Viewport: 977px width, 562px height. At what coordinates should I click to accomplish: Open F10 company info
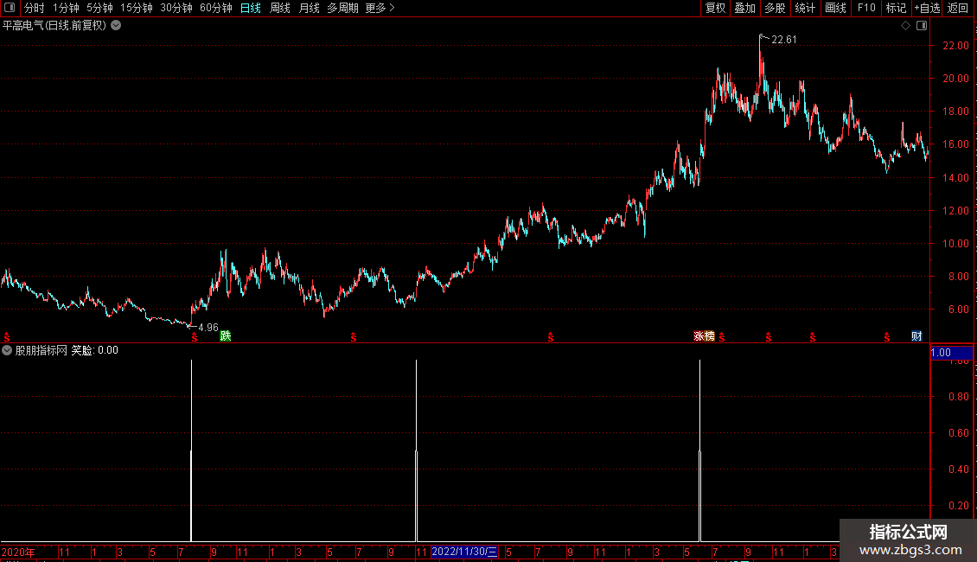(866, 8)
